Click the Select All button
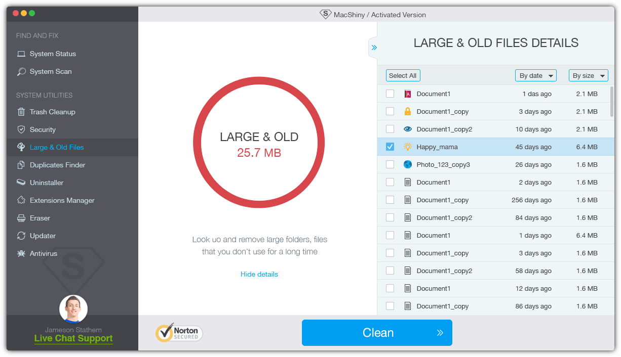The width and height of the screenshot is (621, 357). (403, 75)
